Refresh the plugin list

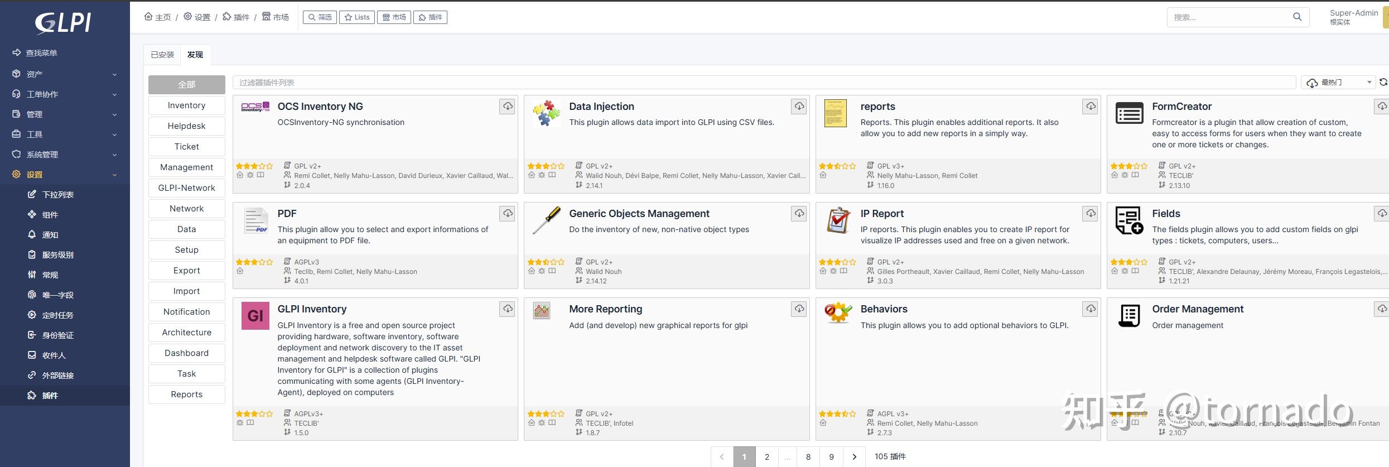[x=1383, y=82]
